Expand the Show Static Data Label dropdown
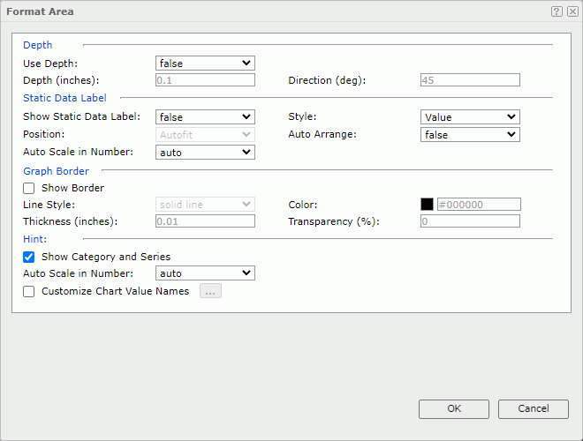The image size is (583, 441). [x=205, y=116]
